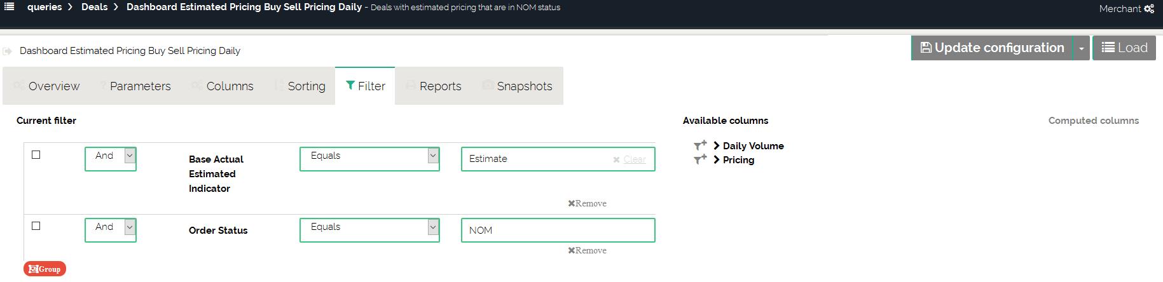Check the Base Actual Estimated Indicator checkbox
This screenshot has width=1163, height=282.
[36, 155]
